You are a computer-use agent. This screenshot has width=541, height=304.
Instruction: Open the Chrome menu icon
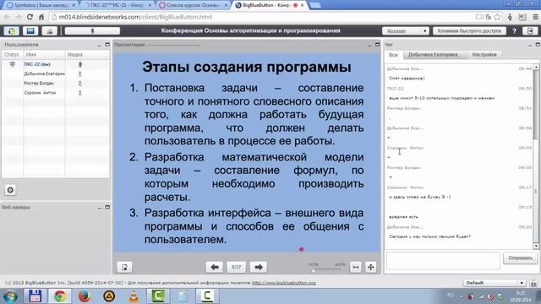tap(535, 17)
